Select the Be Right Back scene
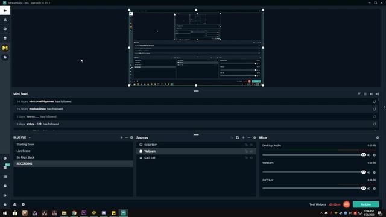 (73, 157)
